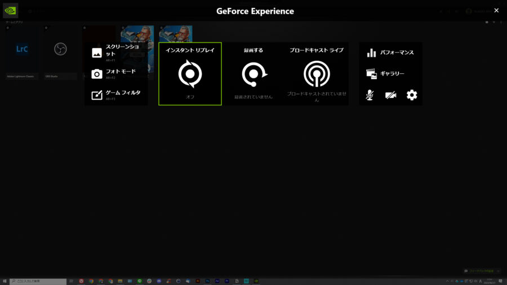The image size is (507, 285).
Task: Open File Explorer from the taskbar
Action: tap(120, 282)
